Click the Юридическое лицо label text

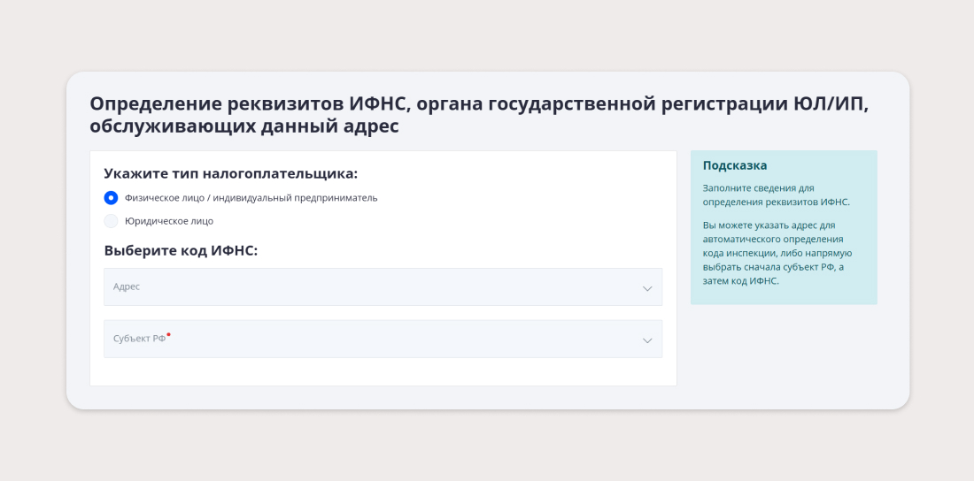click(169, 221)
